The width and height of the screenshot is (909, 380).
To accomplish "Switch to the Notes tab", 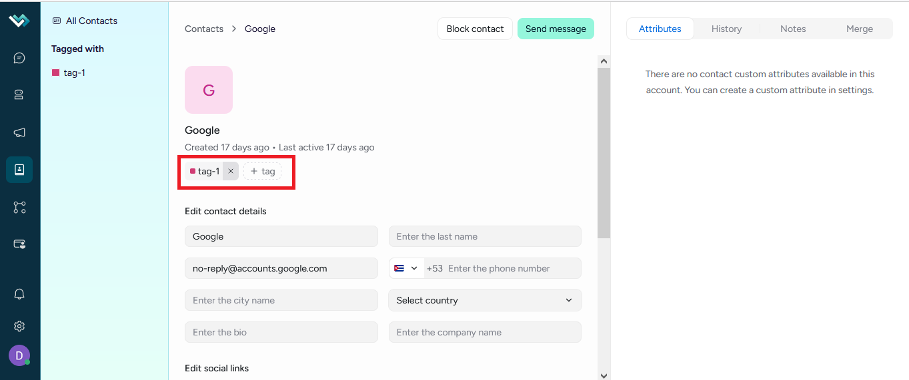I will click(793, 29).
